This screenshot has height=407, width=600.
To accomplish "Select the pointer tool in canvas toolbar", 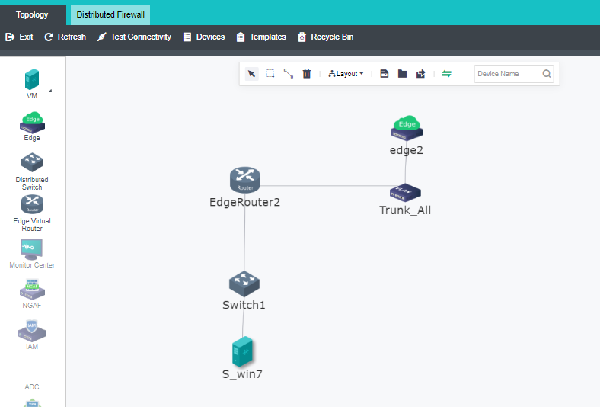I will 251,74.
